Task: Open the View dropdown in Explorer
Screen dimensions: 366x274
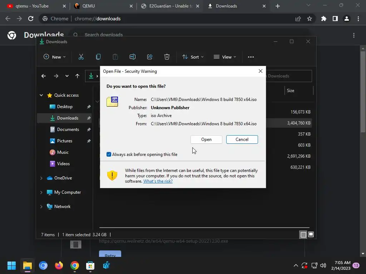Action: pyautogui.click(x=225, y=57)
